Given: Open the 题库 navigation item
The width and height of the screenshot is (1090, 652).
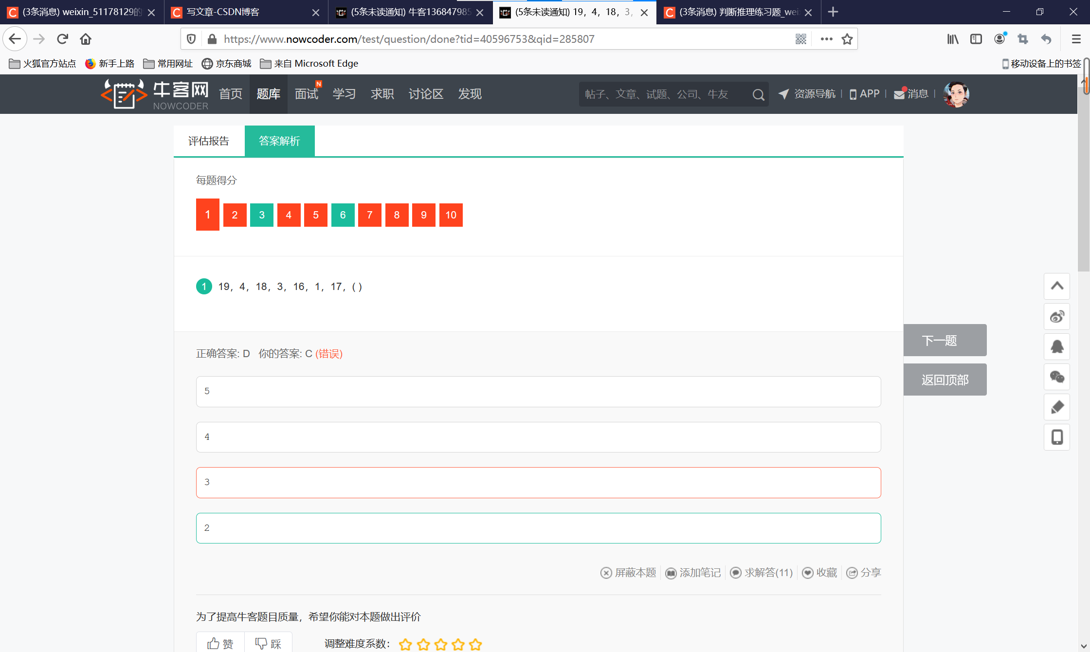Looking at the screenshot, I should pyautogui.click(x=269, y=94).
